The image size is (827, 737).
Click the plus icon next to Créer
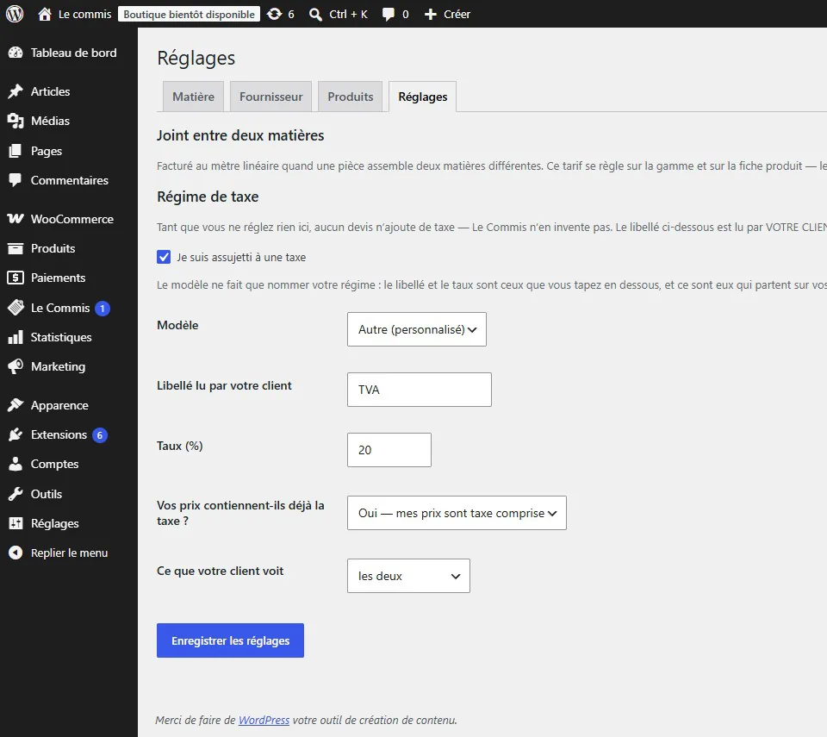click(431, 15)
